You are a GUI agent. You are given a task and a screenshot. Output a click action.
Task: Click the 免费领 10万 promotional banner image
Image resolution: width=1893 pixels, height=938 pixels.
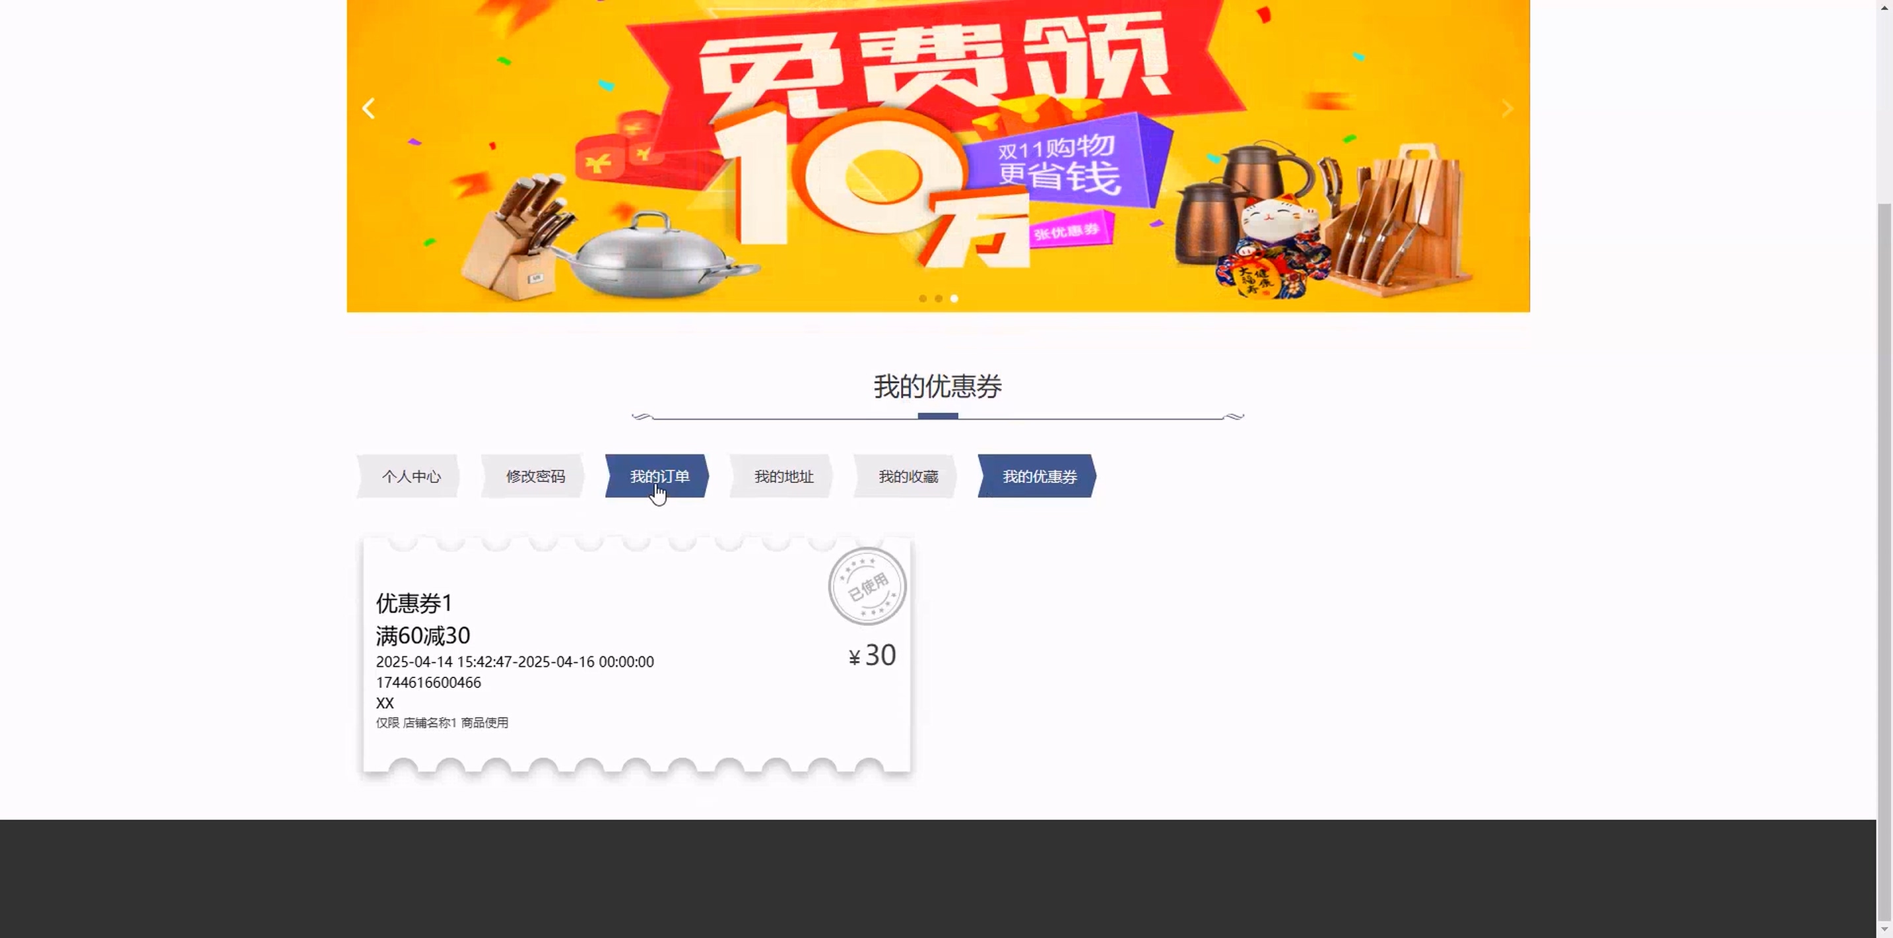(x=939, y=156)
